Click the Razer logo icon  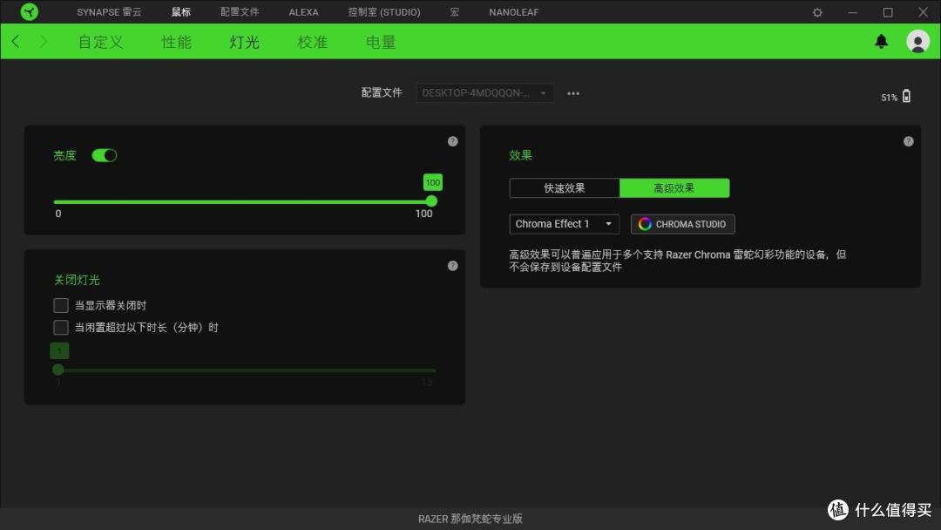(x=29, y=12)
